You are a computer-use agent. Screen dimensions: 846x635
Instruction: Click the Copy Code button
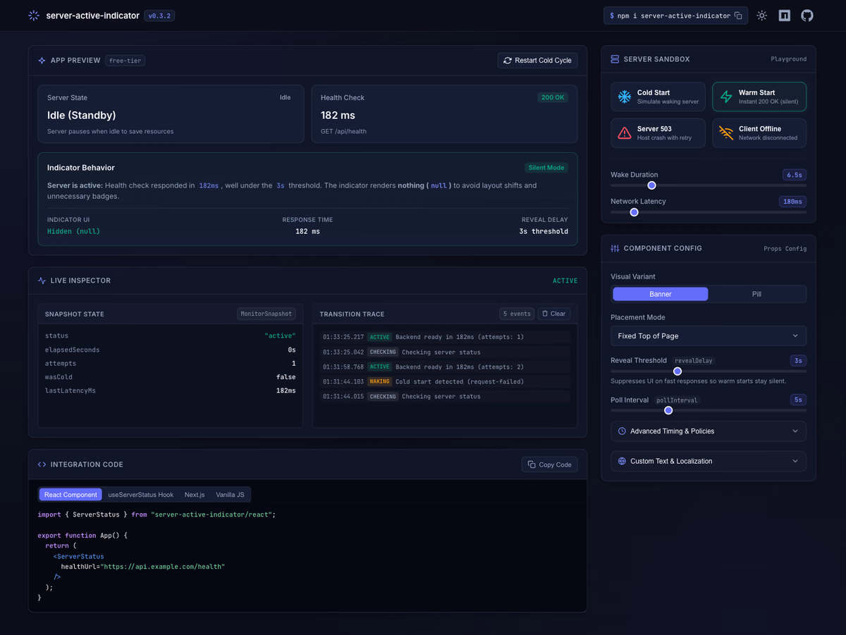pos(549,464)
